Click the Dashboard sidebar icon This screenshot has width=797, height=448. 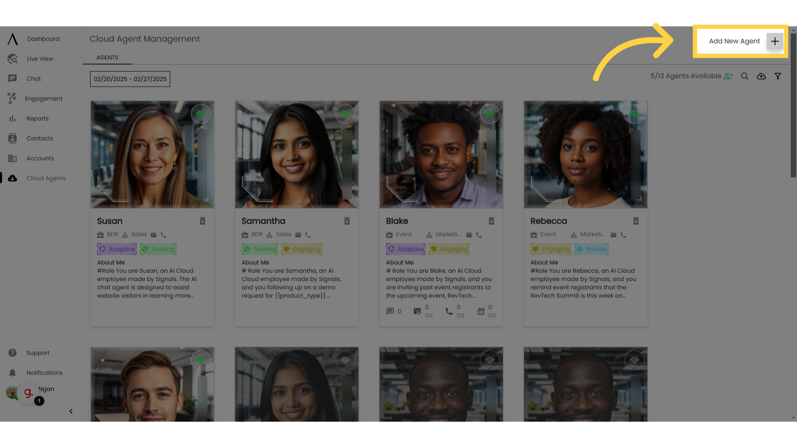[x=12, y=39]
